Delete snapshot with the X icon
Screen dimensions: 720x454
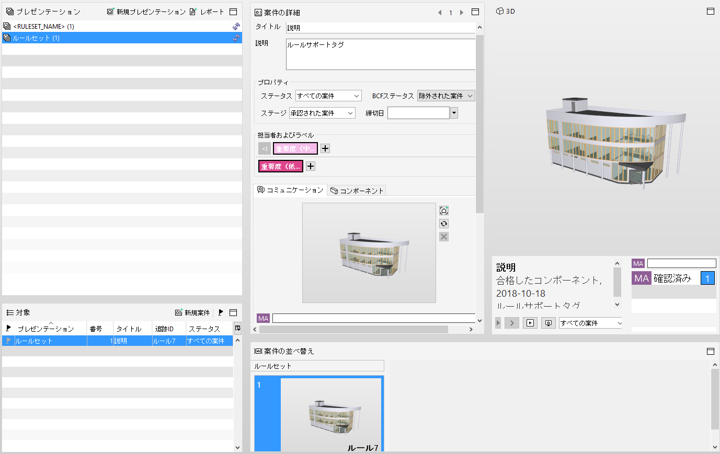tap(444, 237)
